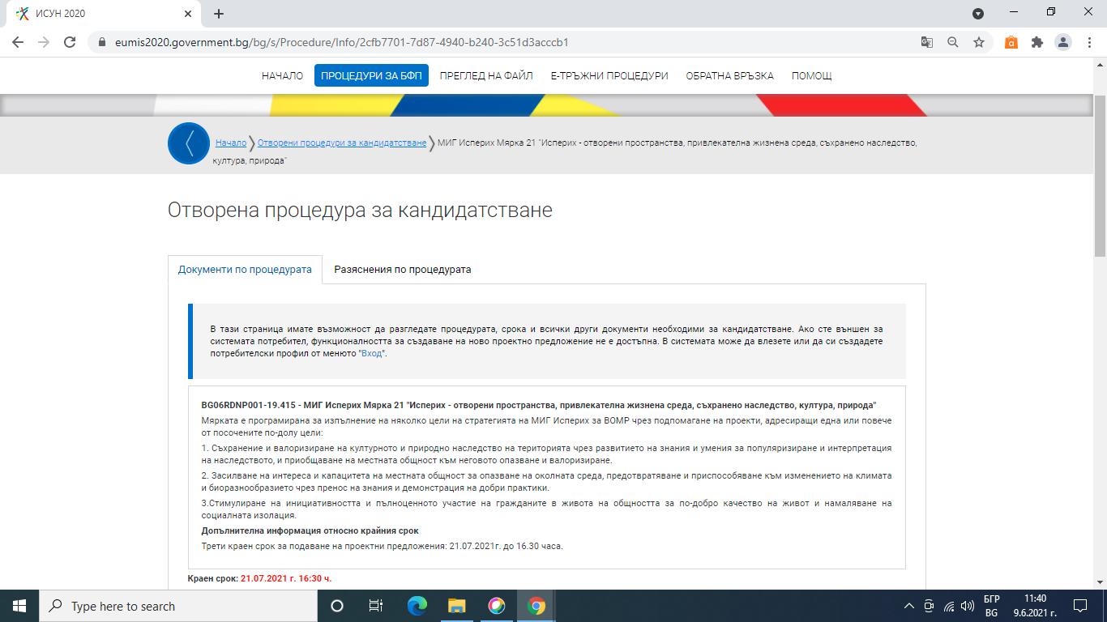Click the zoom magnifier icon in address bar

(953, 42)
